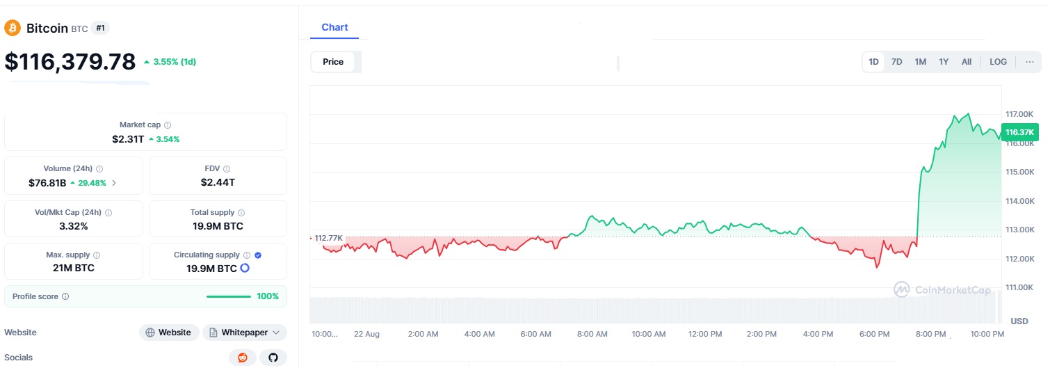Open the GitHub social link icon
This screenshot has height=368, width=1050.
coord(273,358)
